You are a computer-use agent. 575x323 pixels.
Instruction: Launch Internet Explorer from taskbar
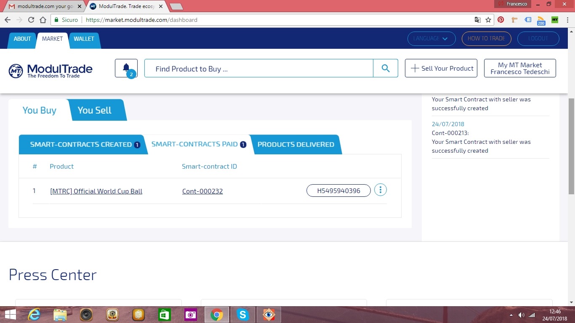(34, 315)
